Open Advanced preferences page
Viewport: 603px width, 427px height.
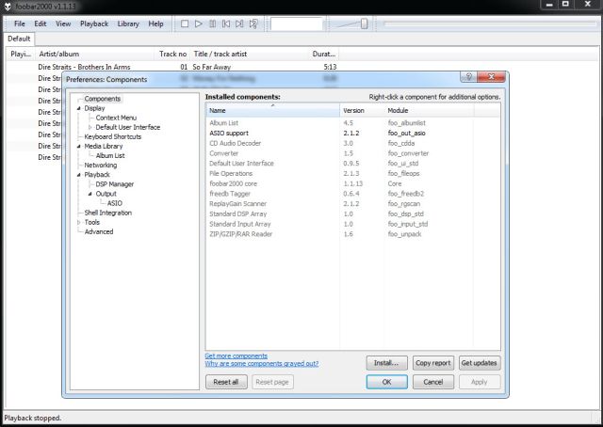click(x=99, y=231)
